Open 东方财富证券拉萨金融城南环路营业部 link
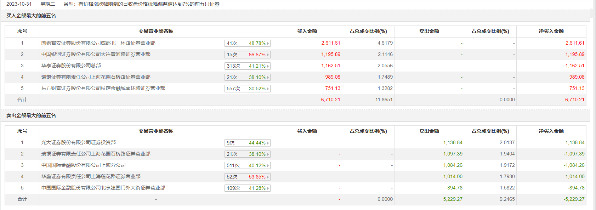596x210 pixels. pyautogui.click(x=103, y=88)
